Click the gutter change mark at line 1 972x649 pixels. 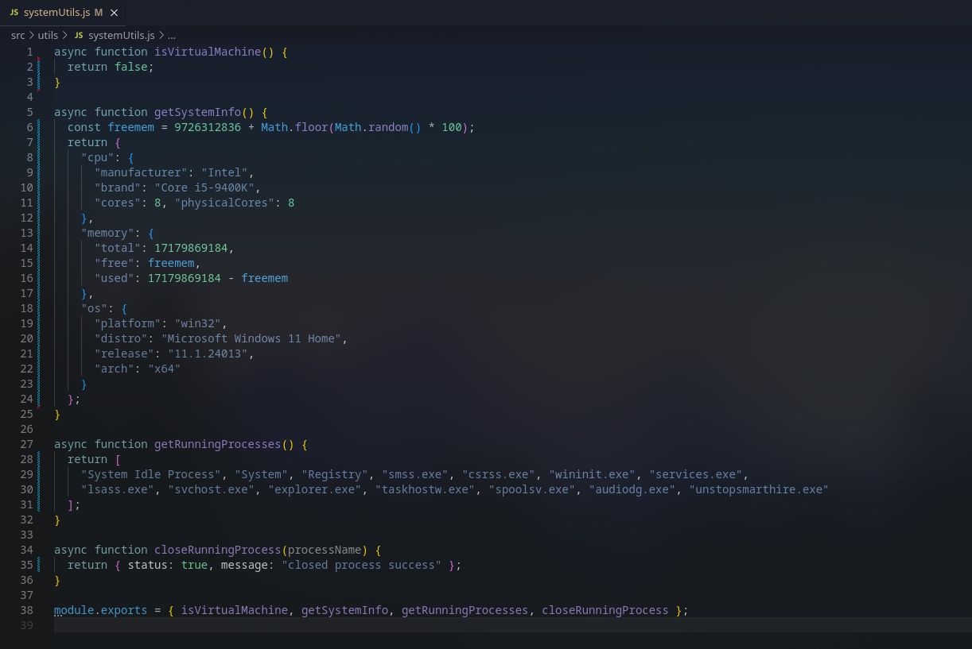[x=39, y=52]
